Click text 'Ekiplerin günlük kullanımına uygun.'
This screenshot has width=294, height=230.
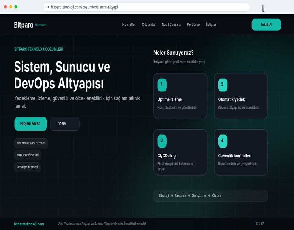pos(175,166)
